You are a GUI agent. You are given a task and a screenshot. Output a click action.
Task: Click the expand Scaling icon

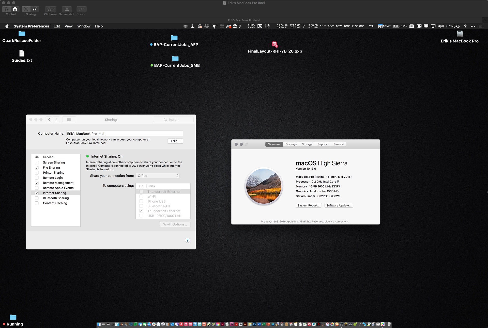[x=26, y=9]
